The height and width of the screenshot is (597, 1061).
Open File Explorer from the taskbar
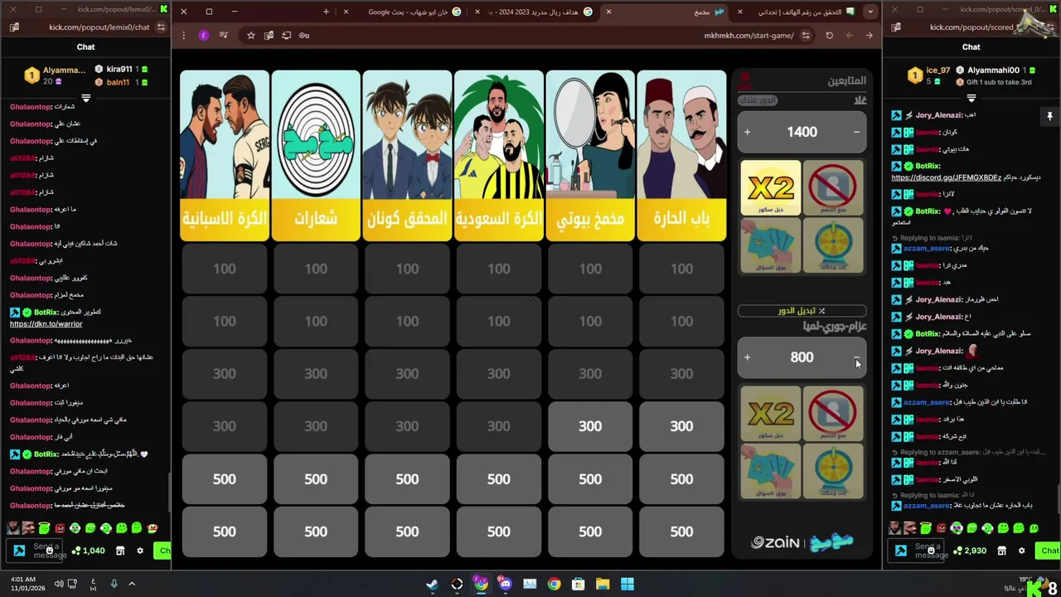tap(603, 584)
